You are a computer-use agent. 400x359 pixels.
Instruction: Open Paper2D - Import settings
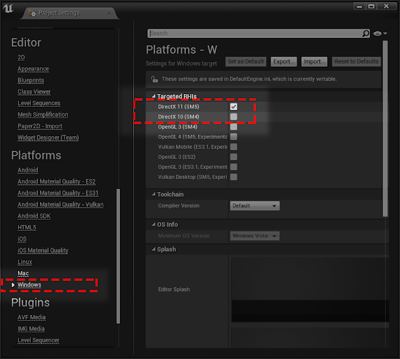click(40, 126)
